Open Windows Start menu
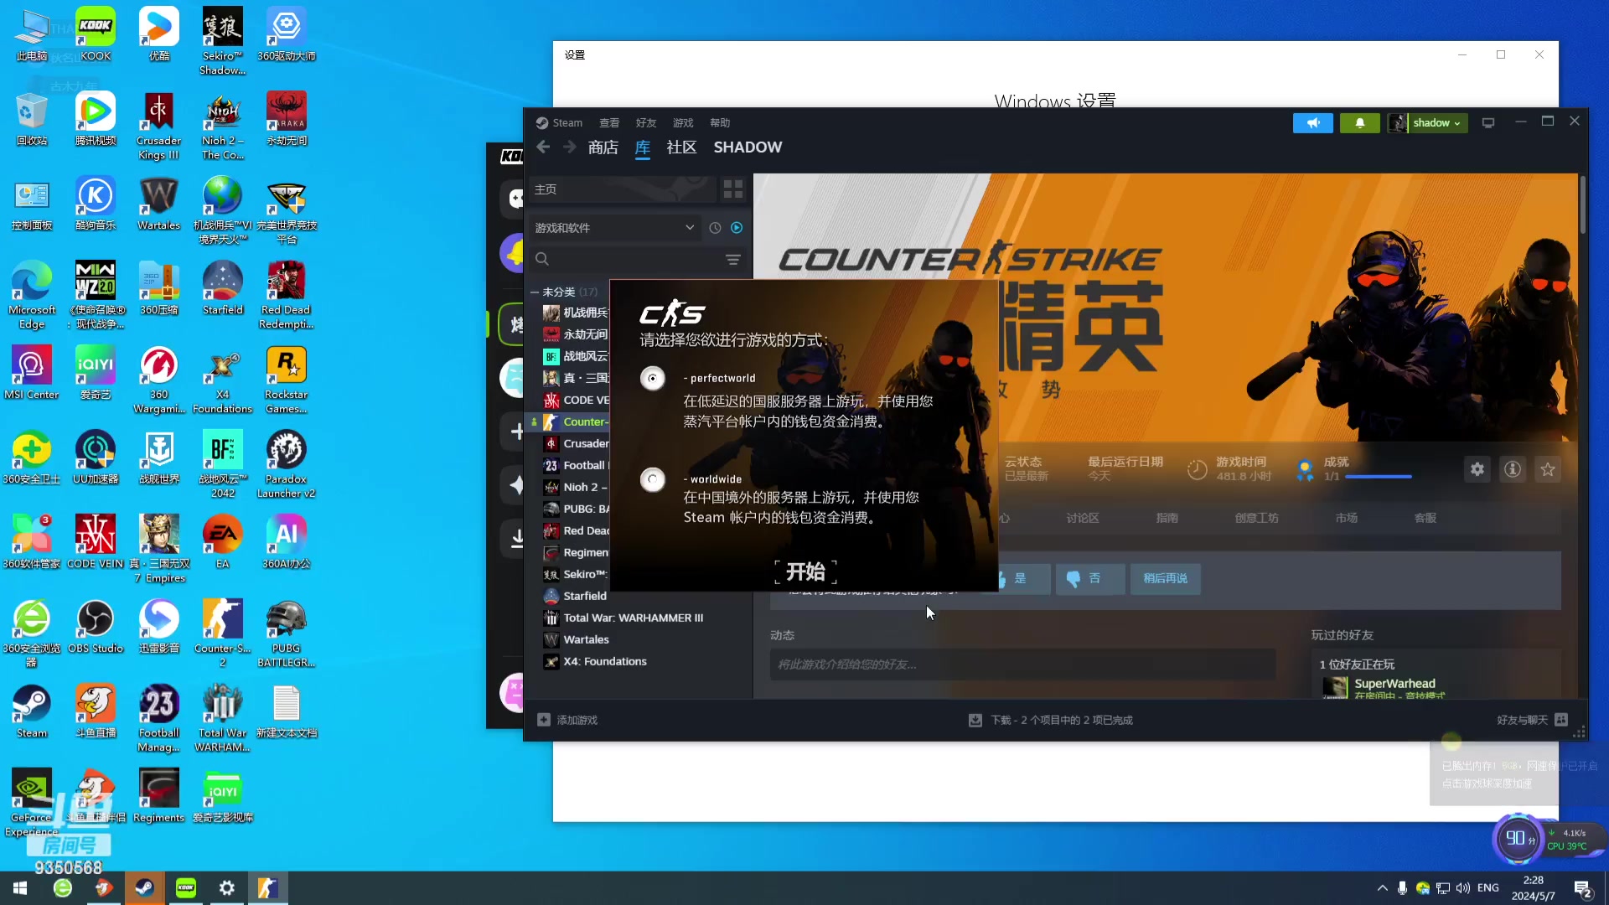 point(20,888)
